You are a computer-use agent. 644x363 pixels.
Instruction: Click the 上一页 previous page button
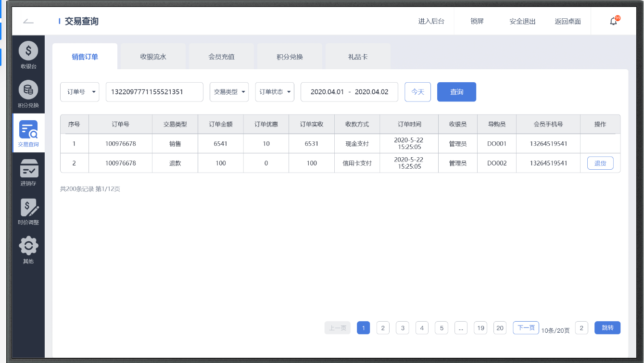[x=338, y=328]
